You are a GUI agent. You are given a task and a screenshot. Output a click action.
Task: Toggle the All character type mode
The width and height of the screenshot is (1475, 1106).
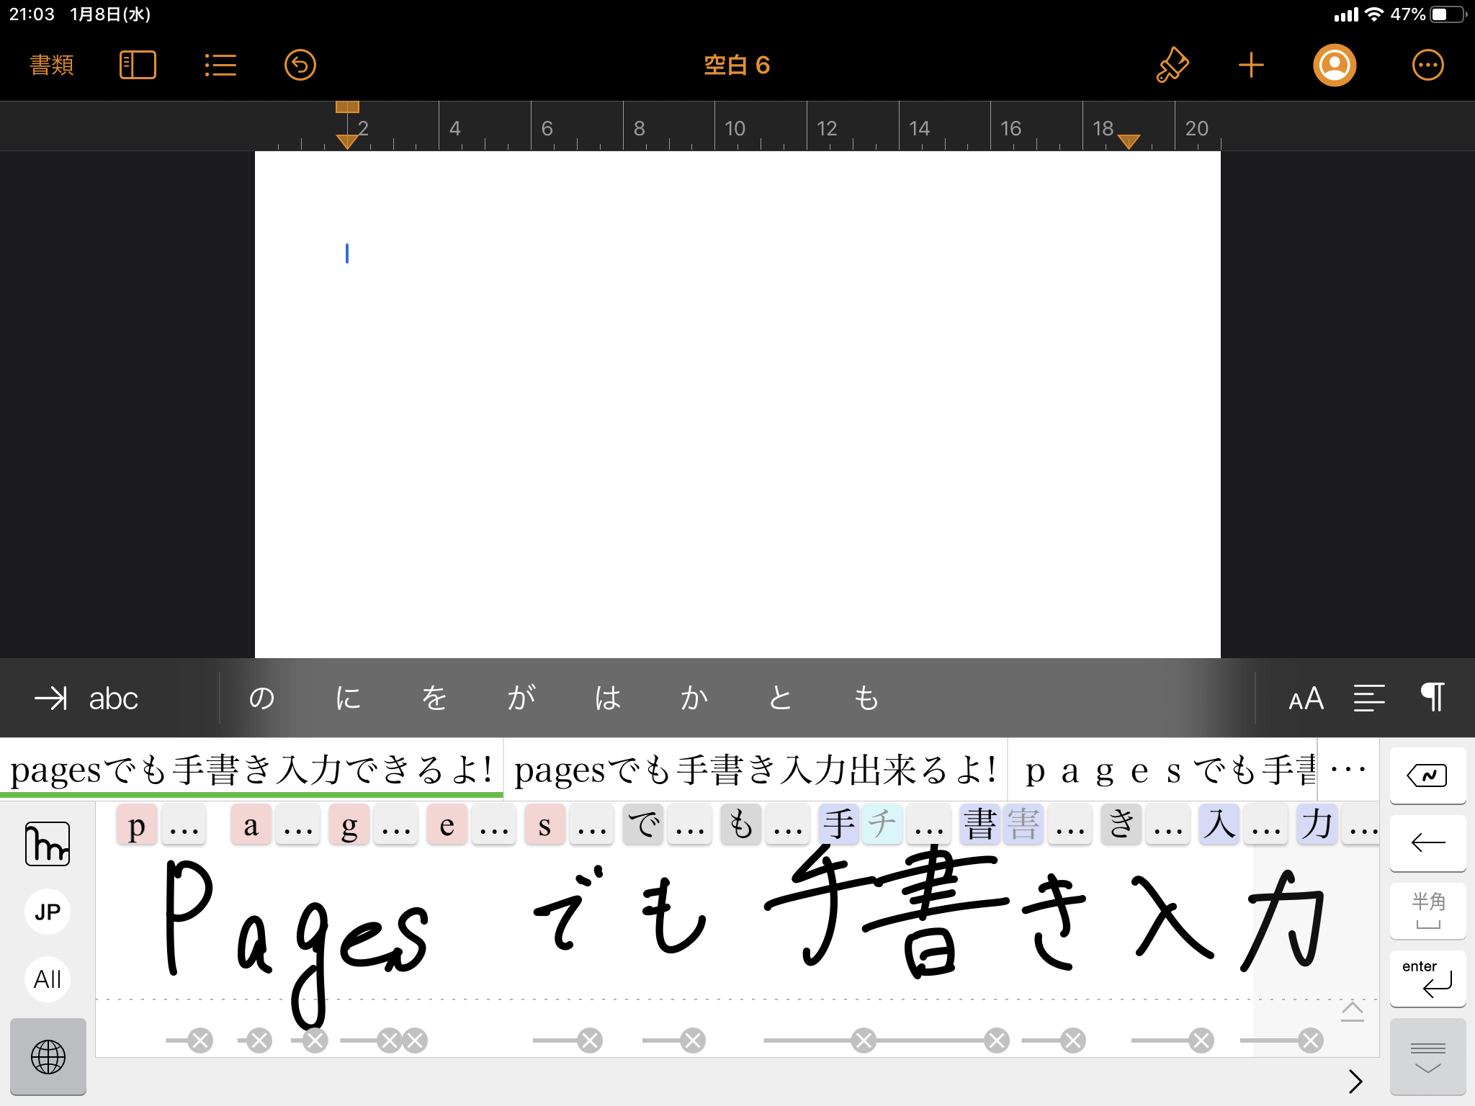click(48, 979)
